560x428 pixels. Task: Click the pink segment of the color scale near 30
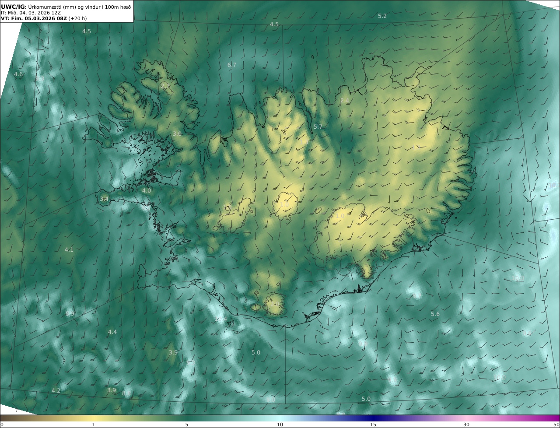[x=466, y=418]
